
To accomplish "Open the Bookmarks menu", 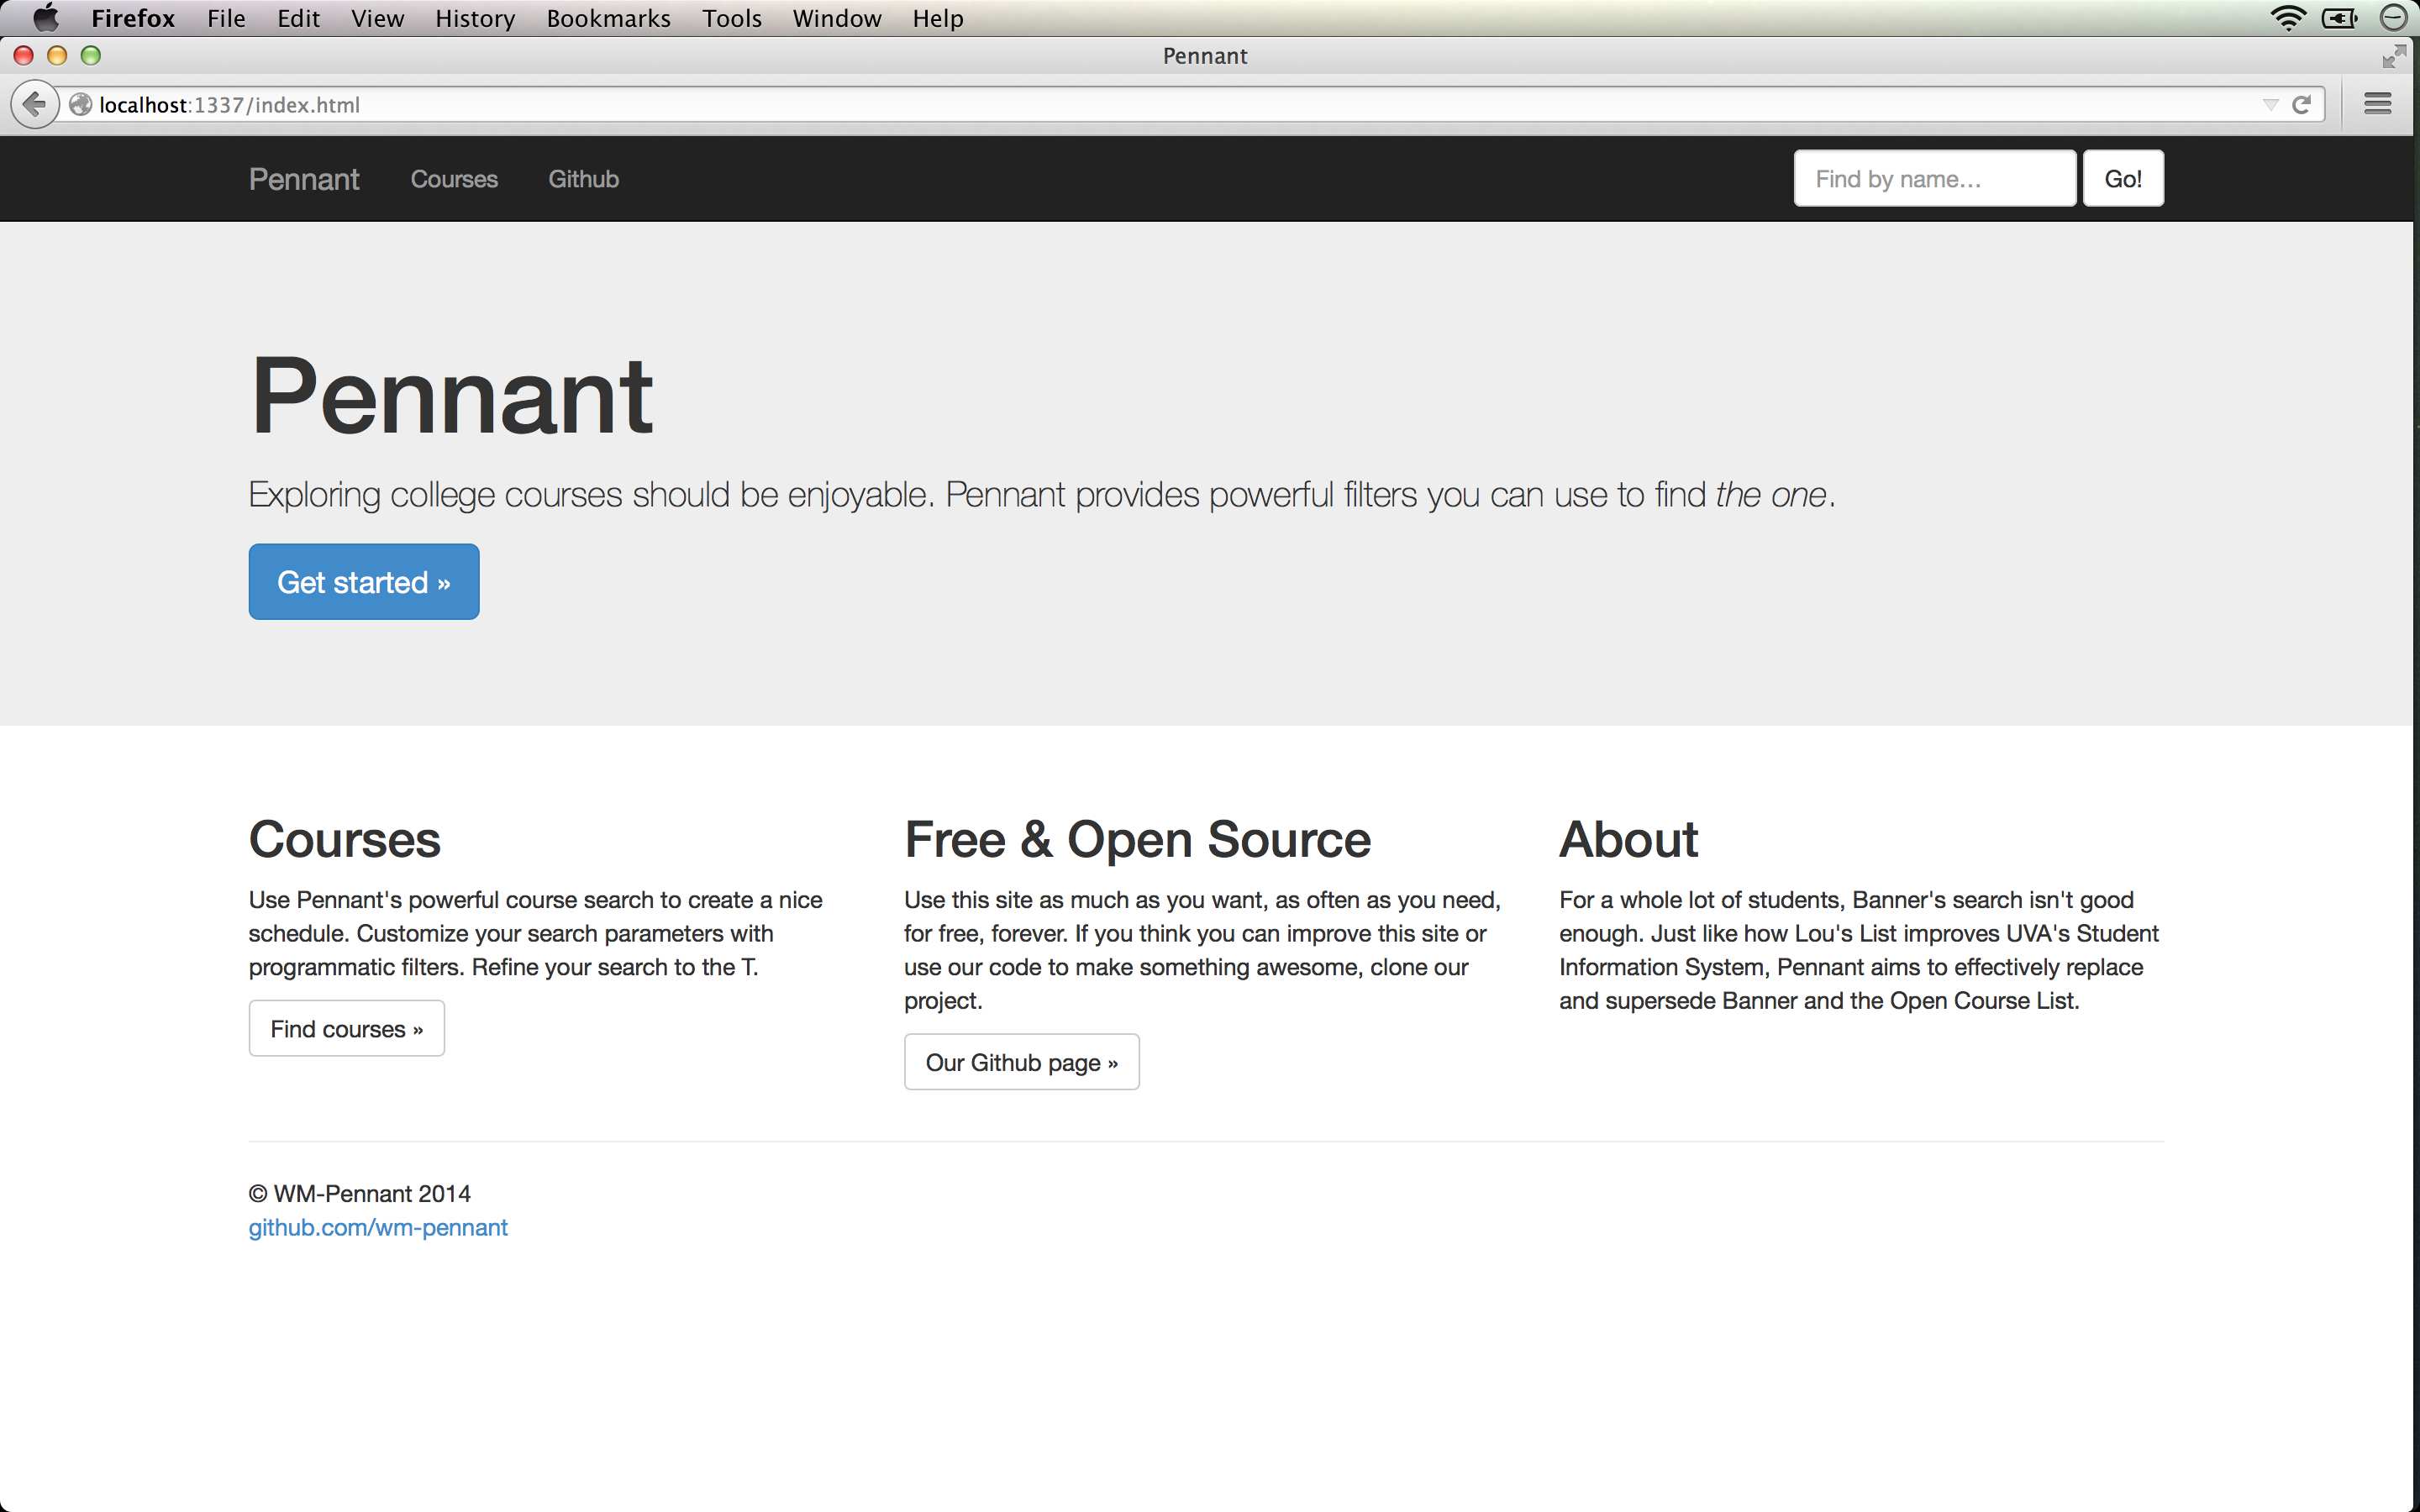I will [608, 18].
